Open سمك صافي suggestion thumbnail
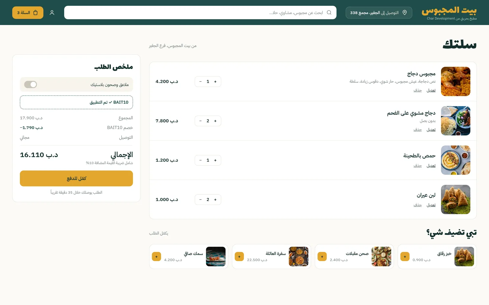The image size is (489, 305). pyautogui.click(x=216, y=257)
